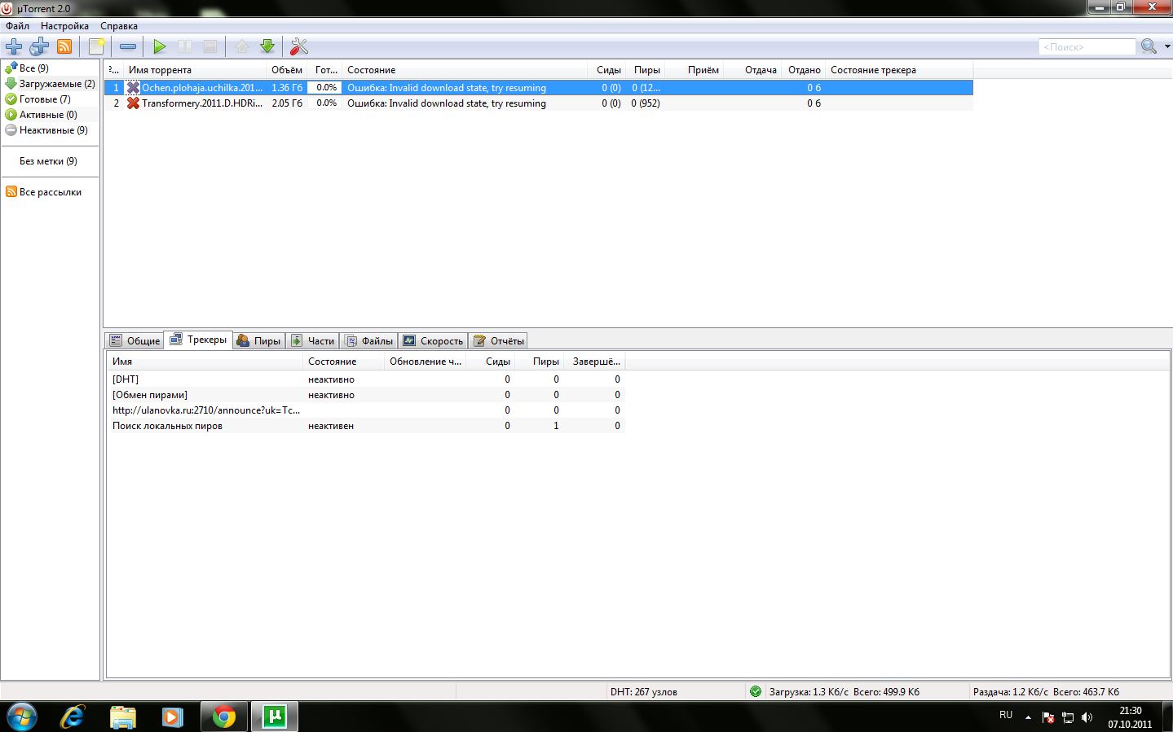Image resolution: width=1173 pixels, height=732 pixels.
Task: Switch to the Пиры tab
Action: click(258, 340)
